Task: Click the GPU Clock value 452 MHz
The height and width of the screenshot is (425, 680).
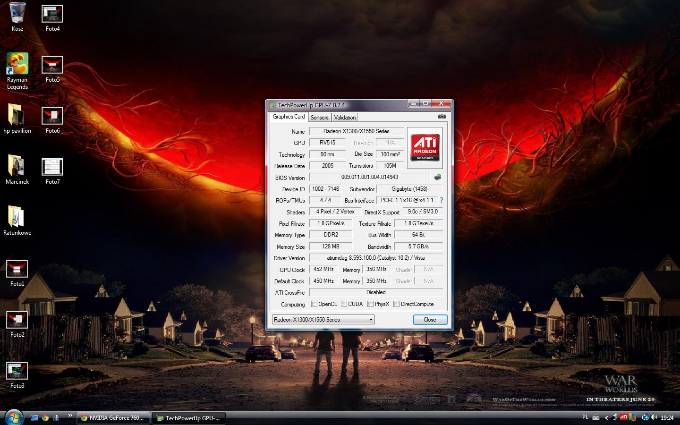Action: pyautogui.click(x=323, y=269)
